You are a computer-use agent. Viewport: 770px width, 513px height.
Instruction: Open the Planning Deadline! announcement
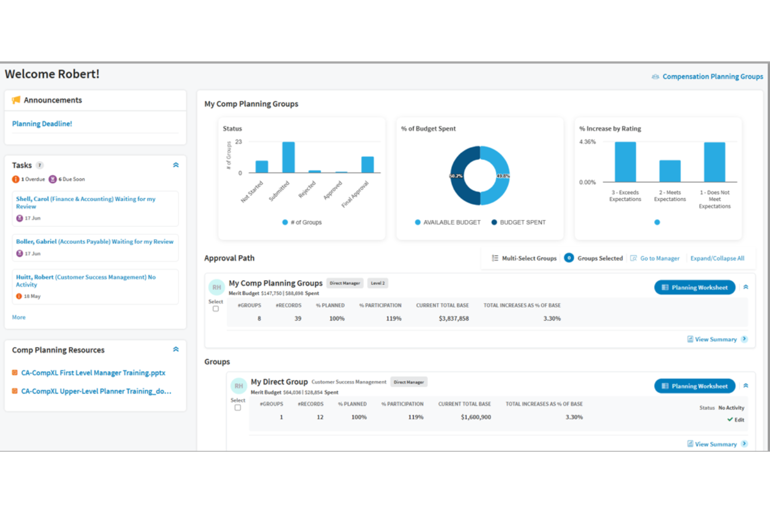42,123
